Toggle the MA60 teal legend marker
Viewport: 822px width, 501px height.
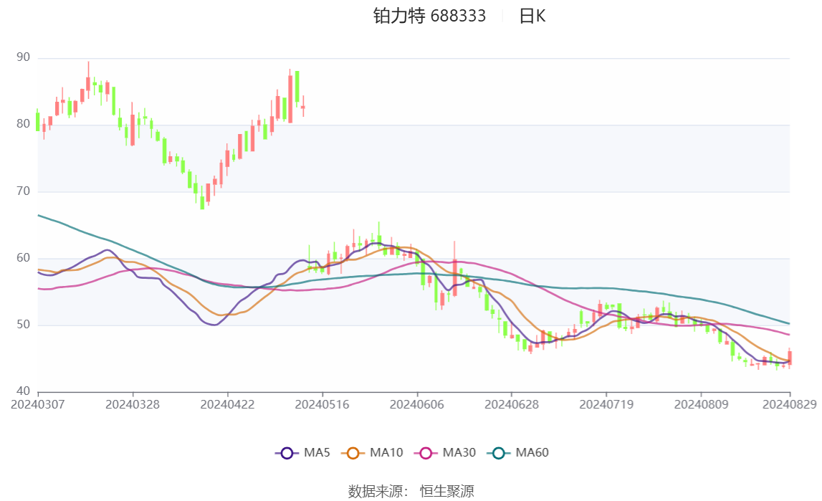tap(499, 453)
